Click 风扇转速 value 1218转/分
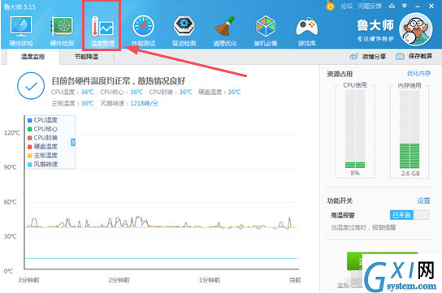 [144, 103]
